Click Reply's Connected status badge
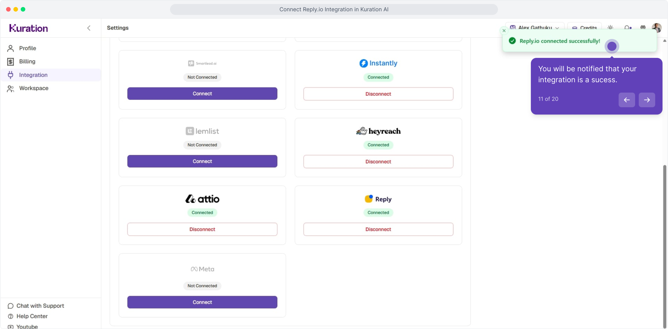Viewport: 668px width, 329px height. point(378,212)
